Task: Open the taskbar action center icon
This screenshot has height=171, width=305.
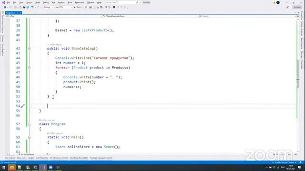Action: tap(299, 168)
